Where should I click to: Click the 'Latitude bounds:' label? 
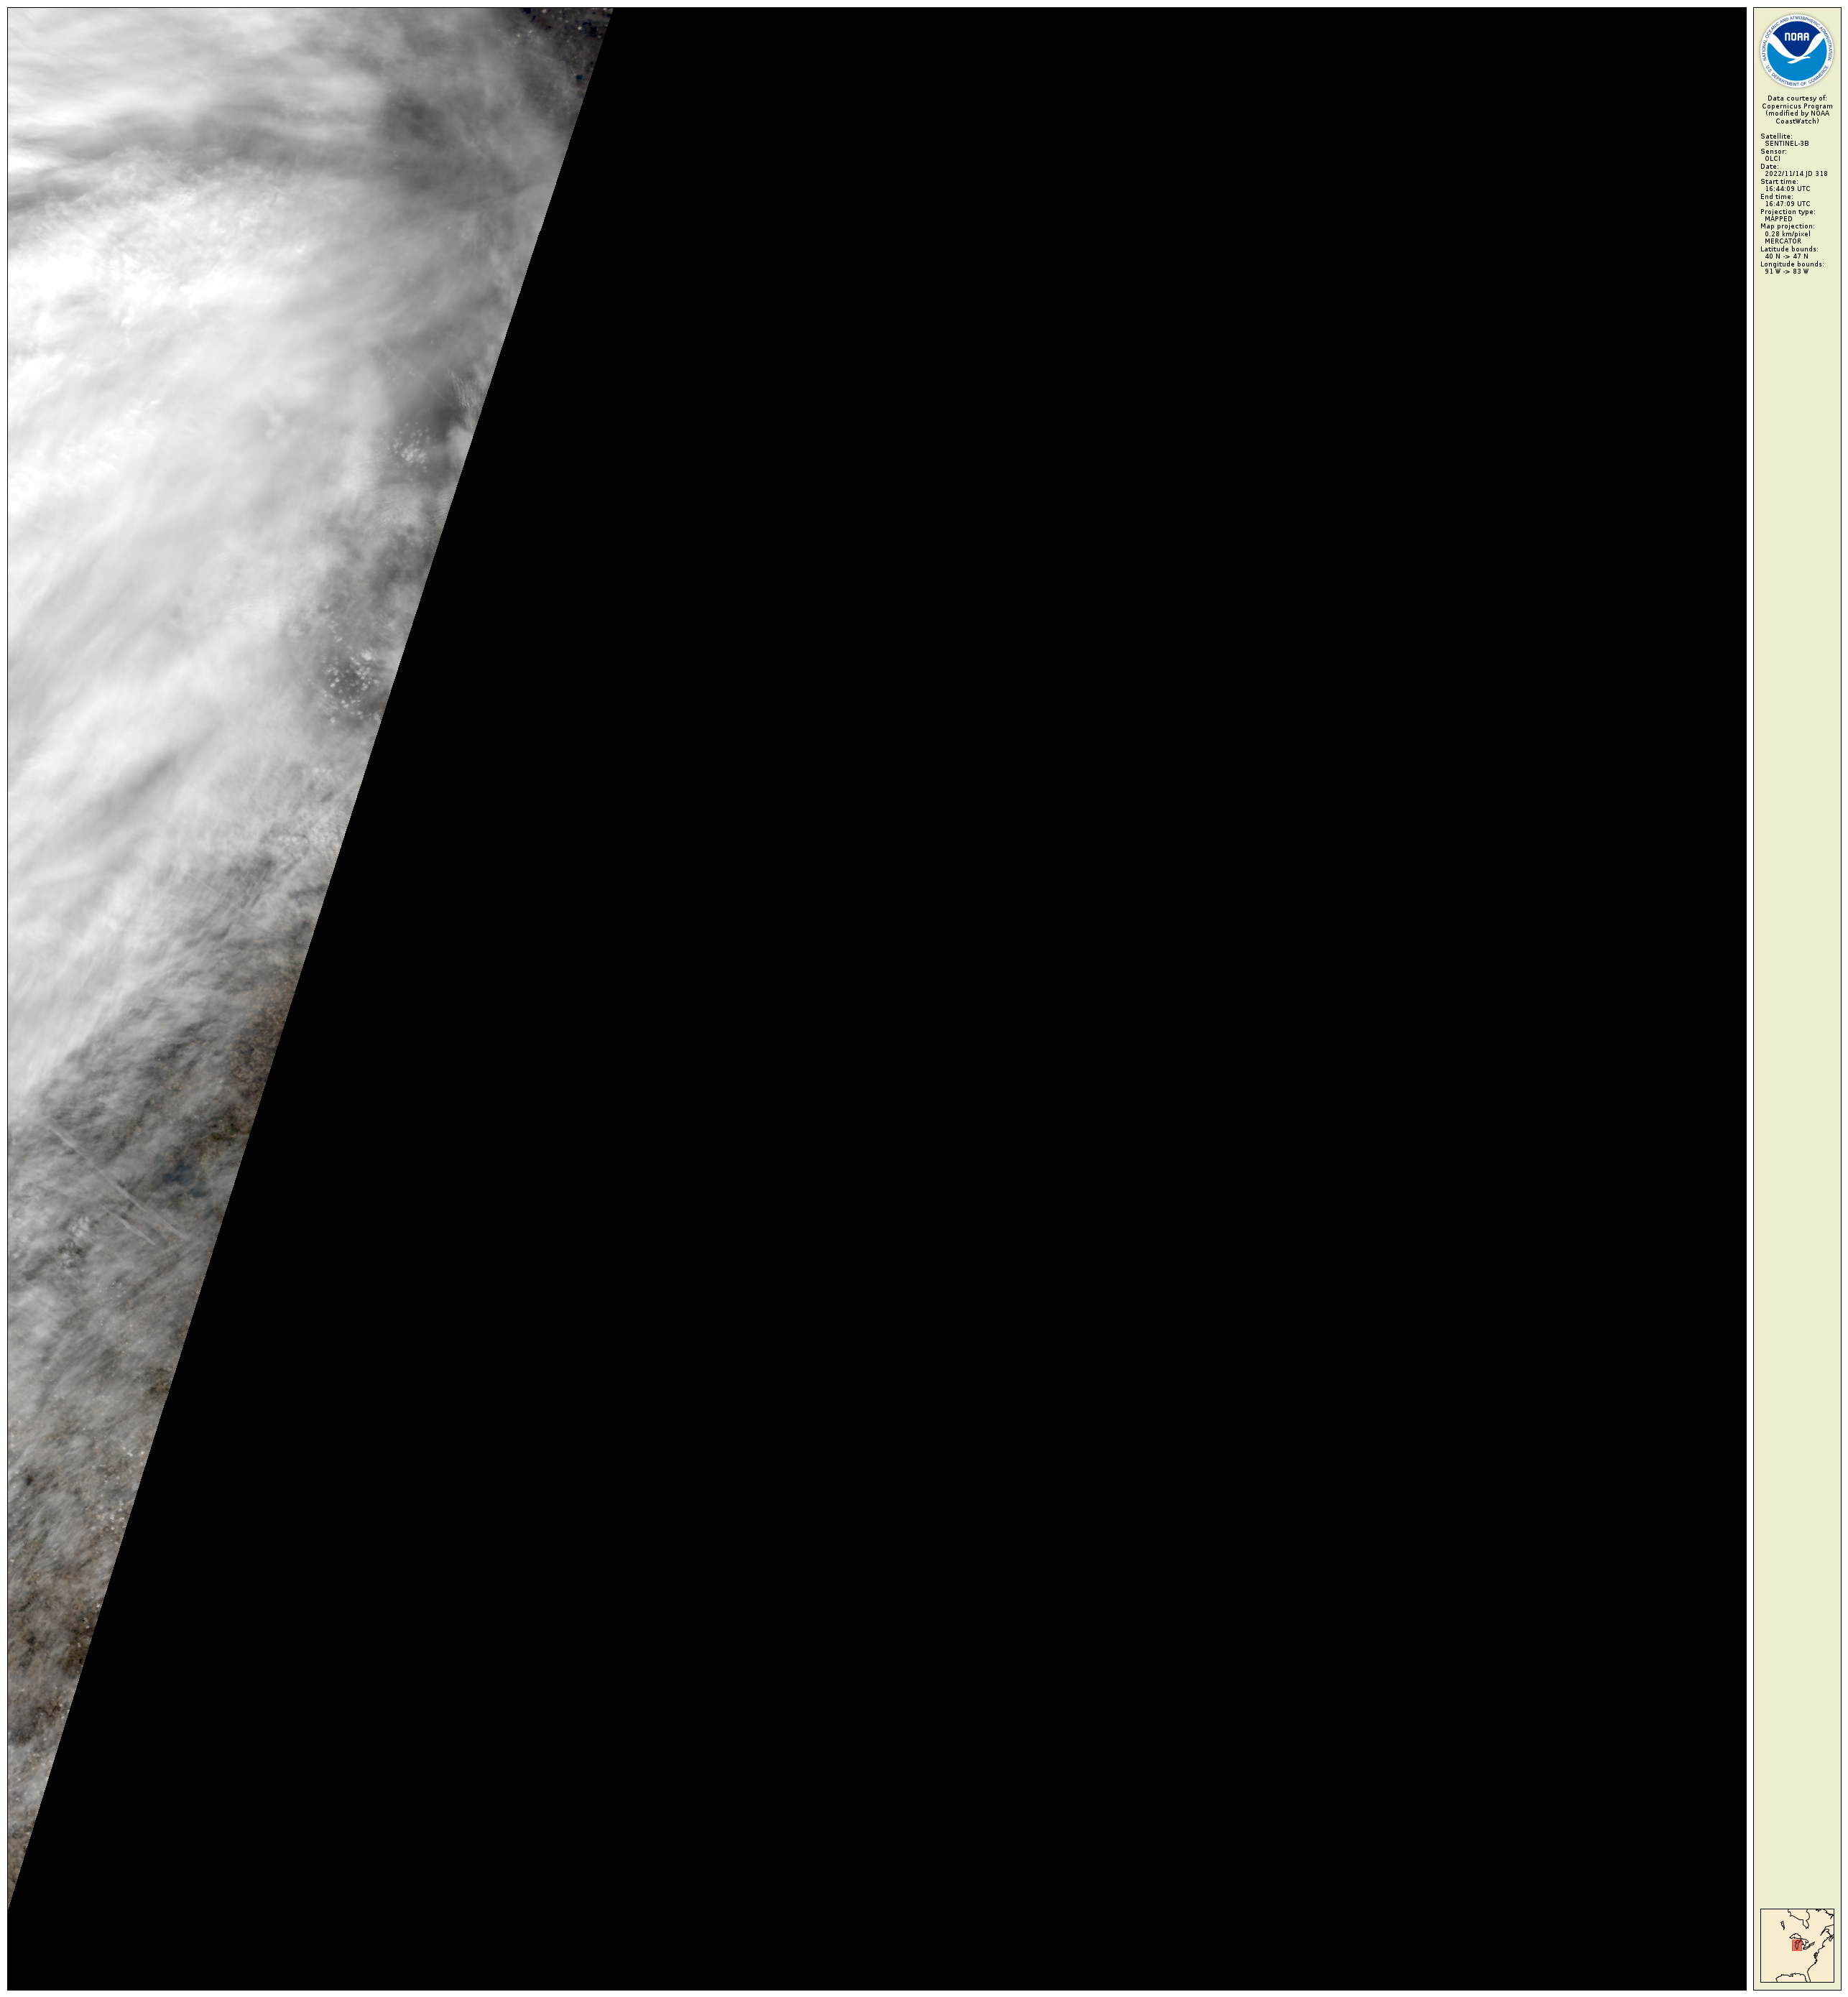pyautogui.click(x=1790, y=249)
